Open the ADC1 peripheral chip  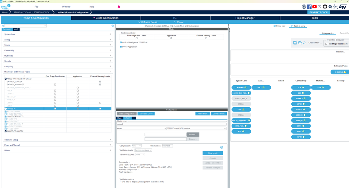point(261,88)
